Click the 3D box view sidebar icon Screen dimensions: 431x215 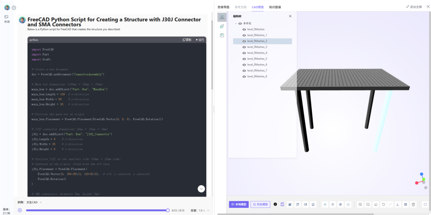222,26
